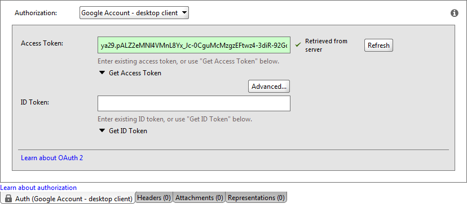Click the Authorization: label

(36, 13)
